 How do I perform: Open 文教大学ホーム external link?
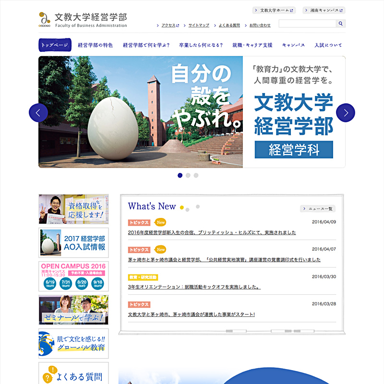[274, 10]
